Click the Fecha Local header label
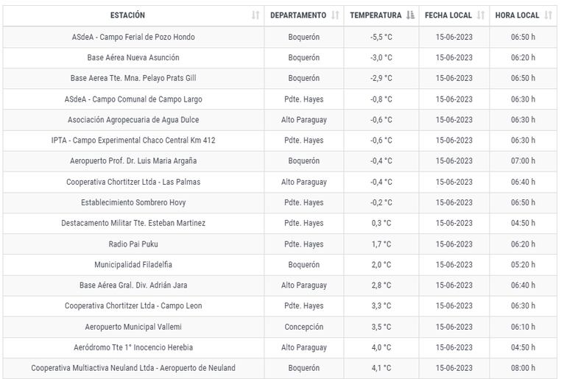Screen dimensions: 567x379 click(x=448, y=15)
